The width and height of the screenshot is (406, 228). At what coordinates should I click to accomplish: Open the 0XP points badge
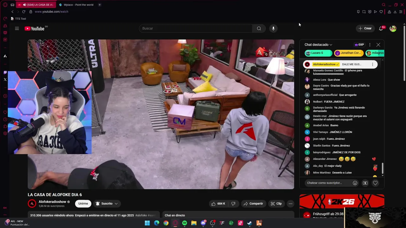click(x=359, y=45)
